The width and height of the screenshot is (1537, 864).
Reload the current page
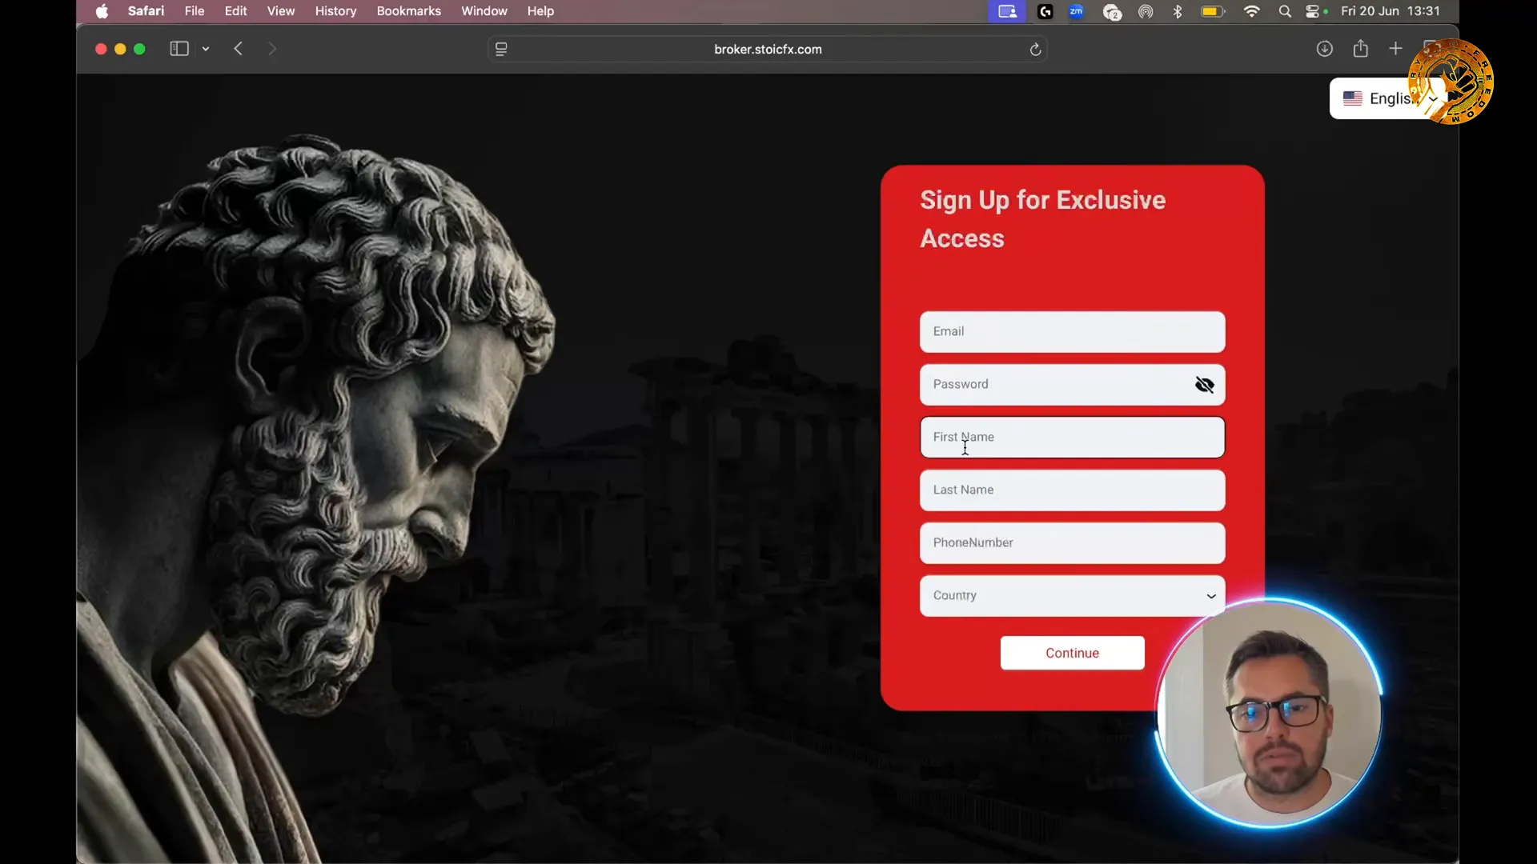coord(1035,50)
